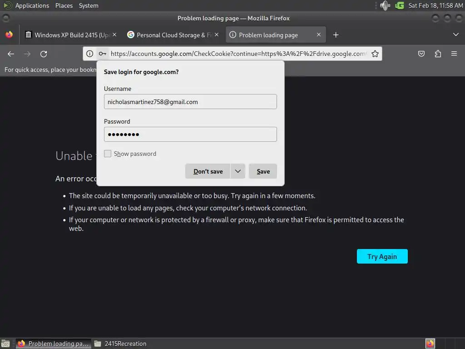This screenshot has height=349, width=465.
Task: Switch to Windows XP Build 2415 tab
Action: pyautogui.click(x=71, y=35)
